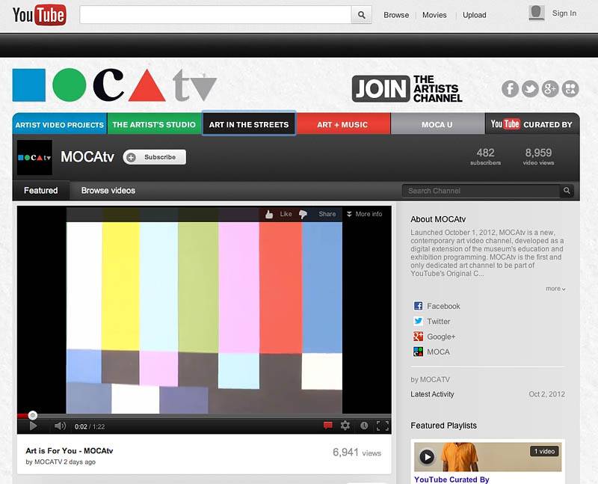The height and width of the screenshot is (484, 598).
Task: Click the video progress bar scrubber
Action: (x=32, y=415)
